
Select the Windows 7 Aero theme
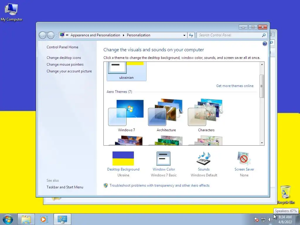click(x=126, y=115)
